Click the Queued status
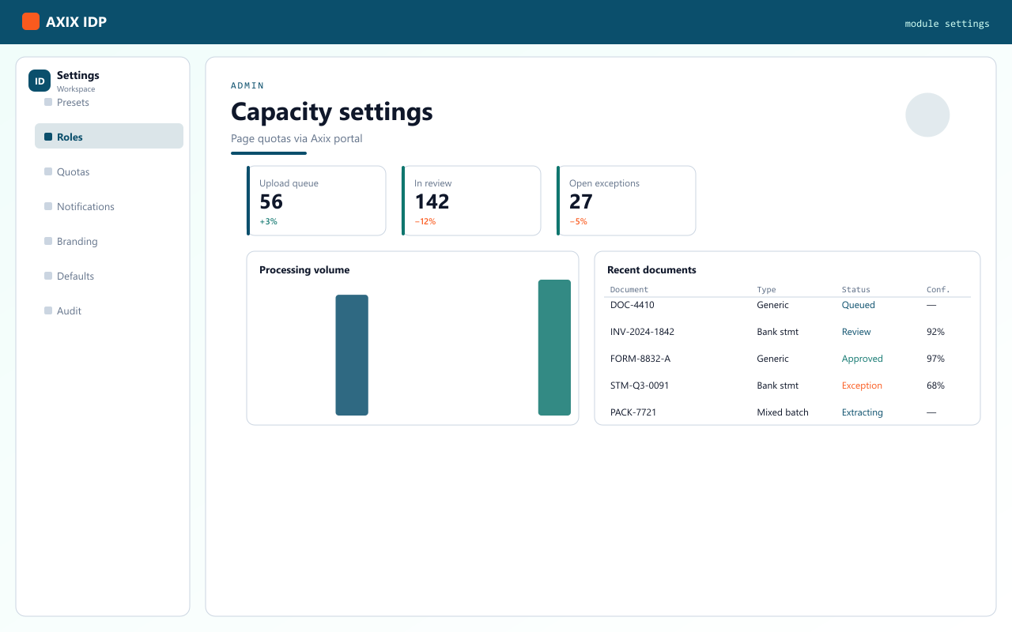The image size is (1012, 632). click(859, 305)
